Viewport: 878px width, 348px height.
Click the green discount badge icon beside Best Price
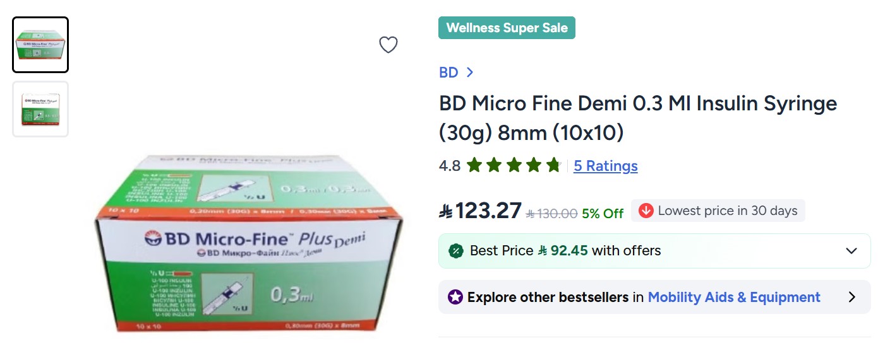[455, 251]
